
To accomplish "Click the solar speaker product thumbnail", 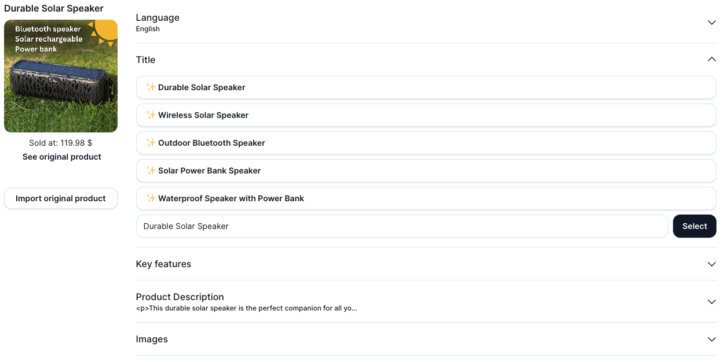I will [x=61, y=76].
